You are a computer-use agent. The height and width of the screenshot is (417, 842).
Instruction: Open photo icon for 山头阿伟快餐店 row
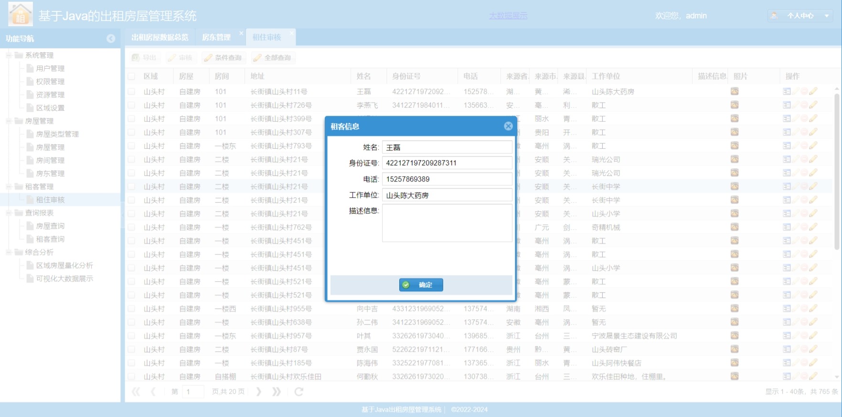(735, 363)
